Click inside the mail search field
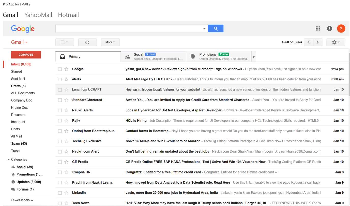Viewport: 350px width, 206px height. pos(128,28)
